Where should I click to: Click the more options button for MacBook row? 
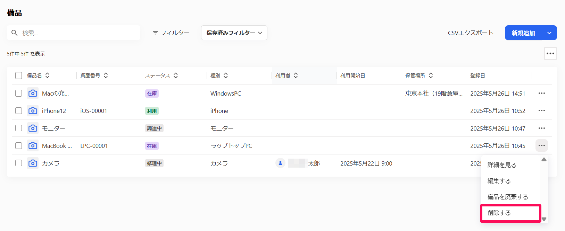542,145
